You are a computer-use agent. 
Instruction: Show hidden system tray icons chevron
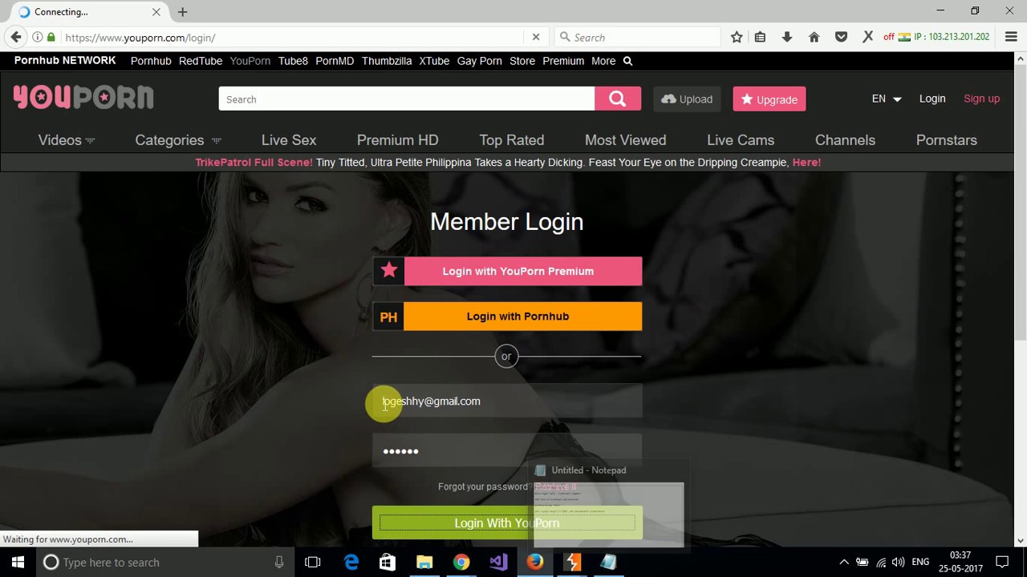point(843,562)
